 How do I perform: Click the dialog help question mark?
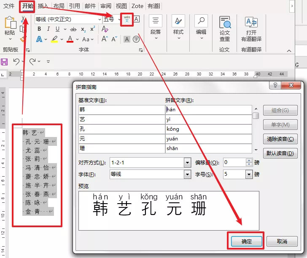point(275,85)
